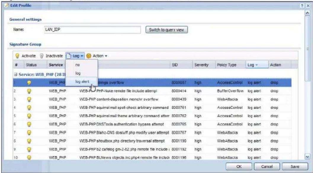This screenshot has width=313, height=173.
Task: Toggle status lightbulb for b2 cafelog row
Action: tap(29, 149)
